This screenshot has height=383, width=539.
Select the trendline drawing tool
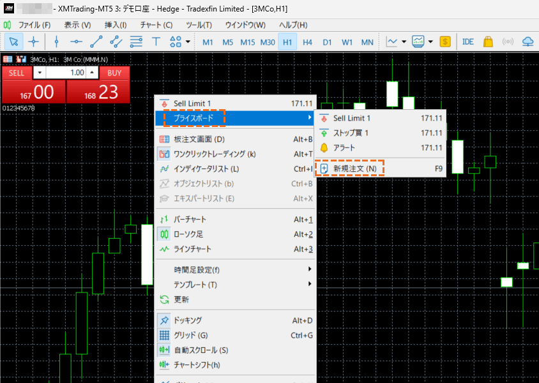click(96, 41)
